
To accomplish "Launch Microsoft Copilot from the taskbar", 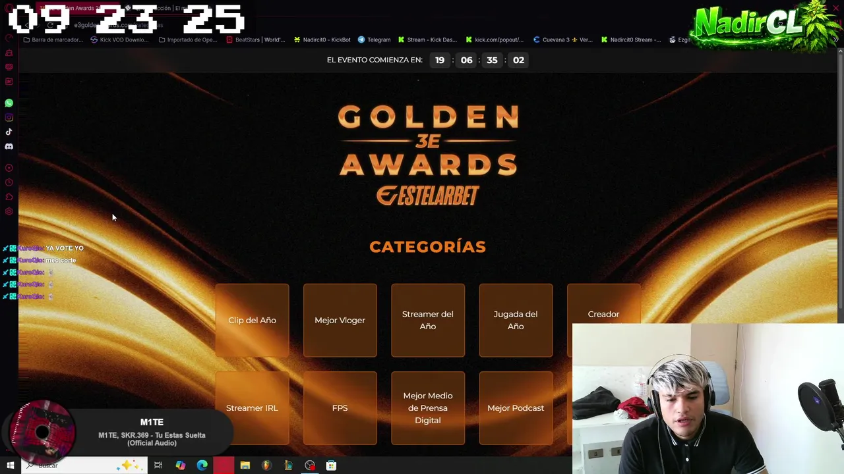I will (x=180, y=465).
